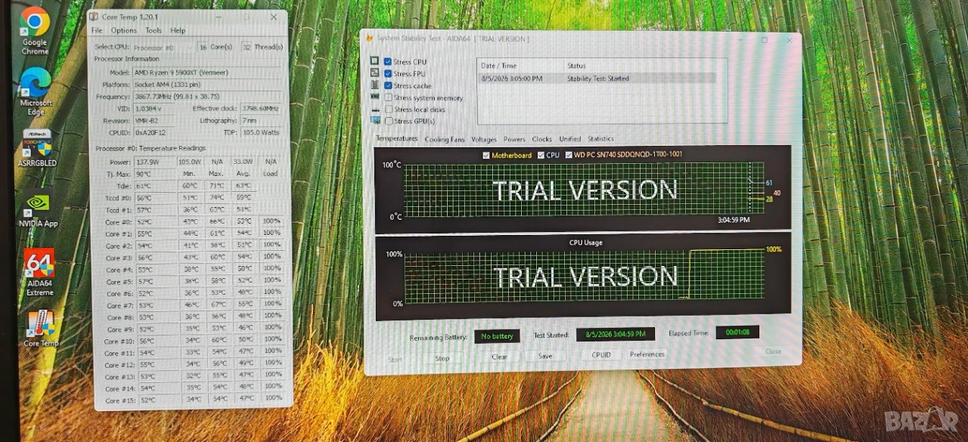
Task: Open Core Temp Help menu
Action: click(x=178, y=30)
